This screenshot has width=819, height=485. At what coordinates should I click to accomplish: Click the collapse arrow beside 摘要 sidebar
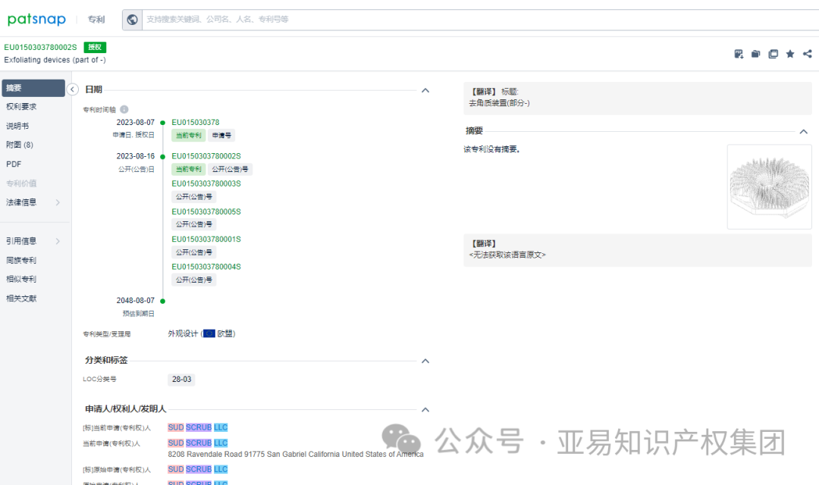pyautogui.click(x=73, y=89)
